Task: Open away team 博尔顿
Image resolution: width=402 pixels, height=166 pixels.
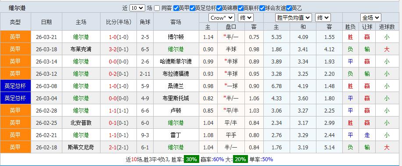Action: (x=176, y=37)
